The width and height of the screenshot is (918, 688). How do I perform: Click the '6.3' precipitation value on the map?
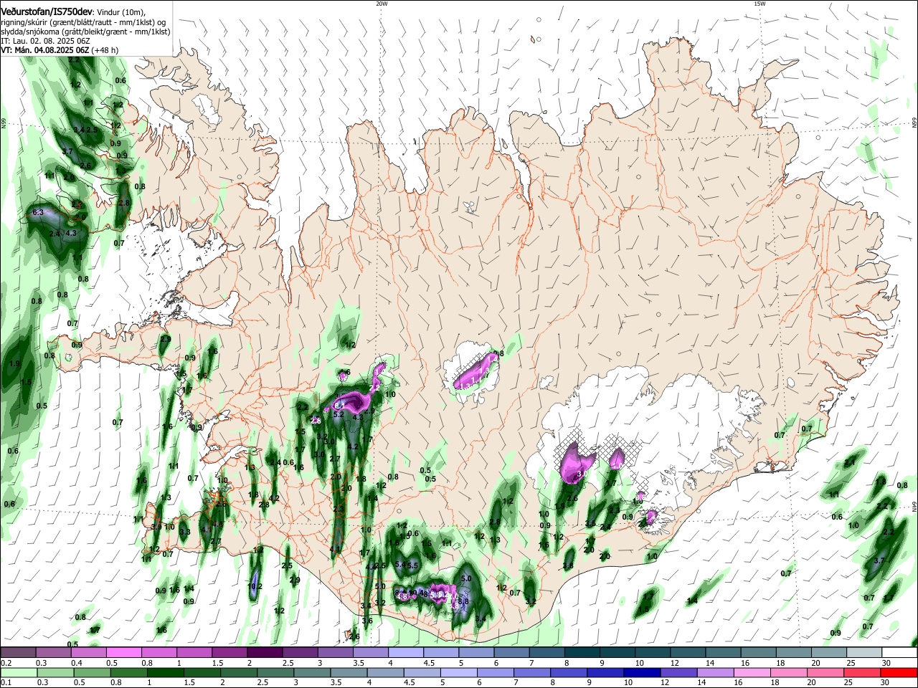coord(38,213)
